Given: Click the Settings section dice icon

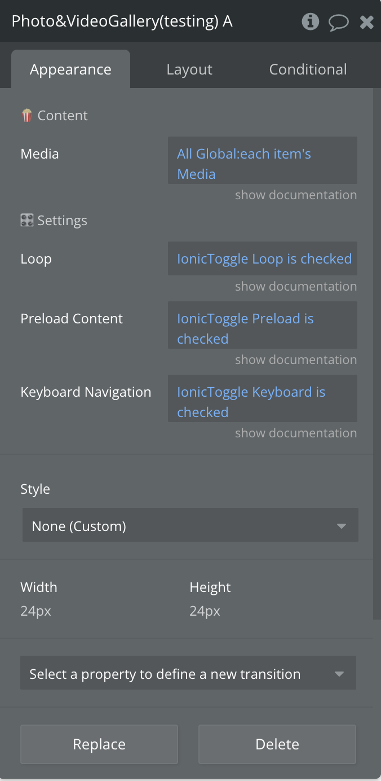Looking at the screenshot, I should pyautogui.click(x=26, y=221).
